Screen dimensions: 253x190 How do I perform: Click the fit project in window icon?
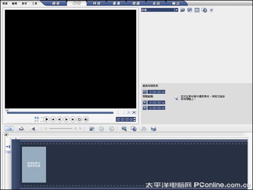pyautogui.click(x=80, y=129)
